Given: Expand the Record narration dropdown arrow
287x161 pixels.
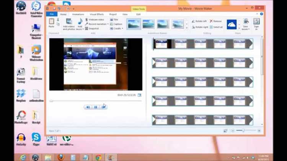Looking at the screenshot, I should tap(108, 24).
